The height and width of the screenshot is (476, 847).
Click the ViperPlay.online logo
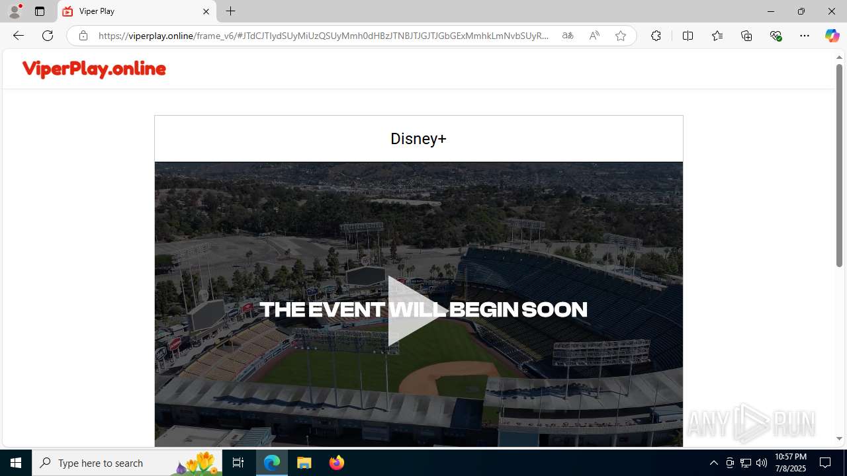click(94, 69)
